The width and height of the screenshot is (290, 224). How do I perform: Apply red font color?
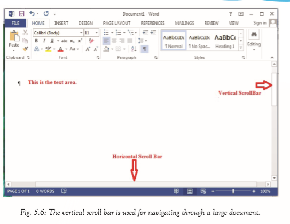click(x=60, y=49)
